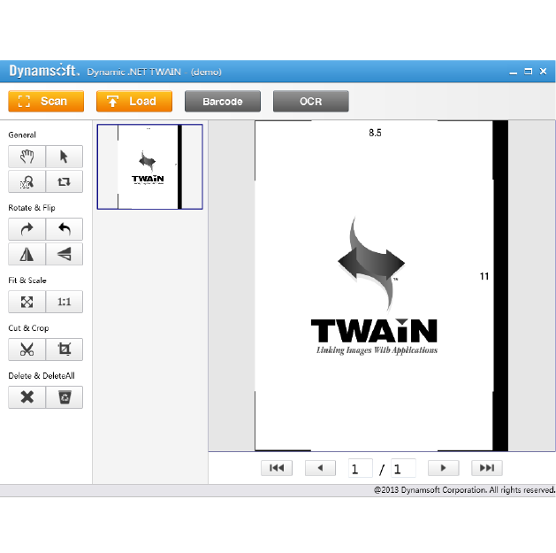The width and height of the screenshot is (556, 553).
Task: Select the Crop tool
Action: coord(65,349)
